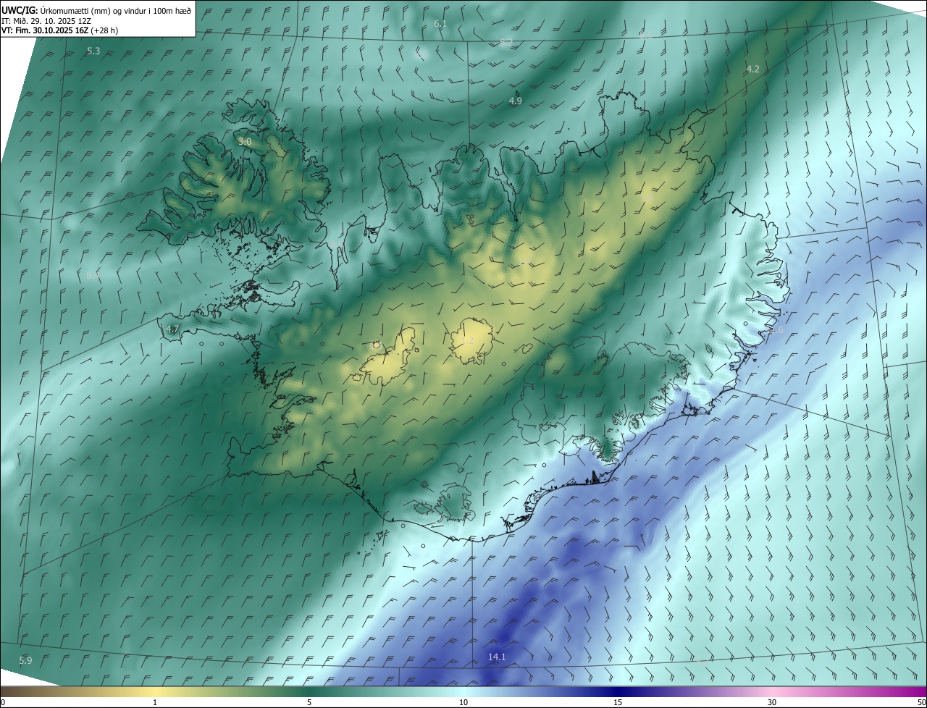This screenshot has width=927, height=708.
Task: Click the 15 tick on the color scale
Action: (618, 702)
